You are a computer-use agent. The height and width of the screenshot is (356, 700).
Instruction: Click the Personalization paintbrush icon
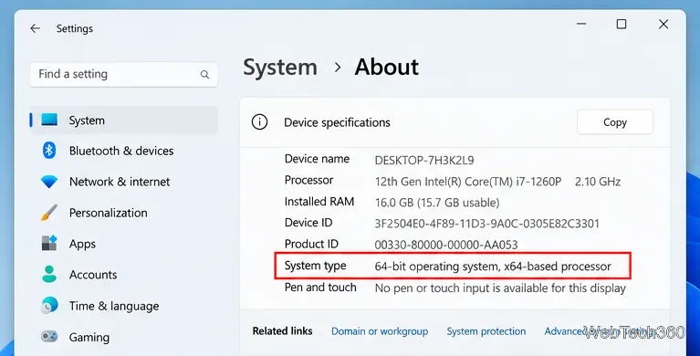pyautogui.click(x=49, y=213)
